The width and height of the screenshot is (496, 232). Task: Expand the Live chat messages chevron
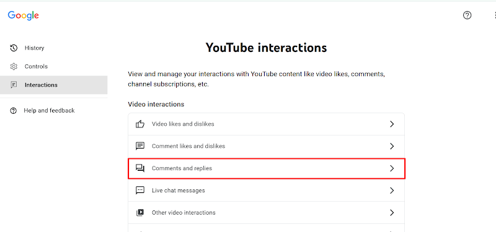tap(392, 191)
